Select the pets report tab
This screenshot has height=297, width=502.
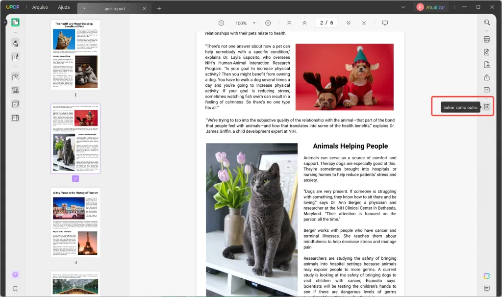tap(116, 8)
